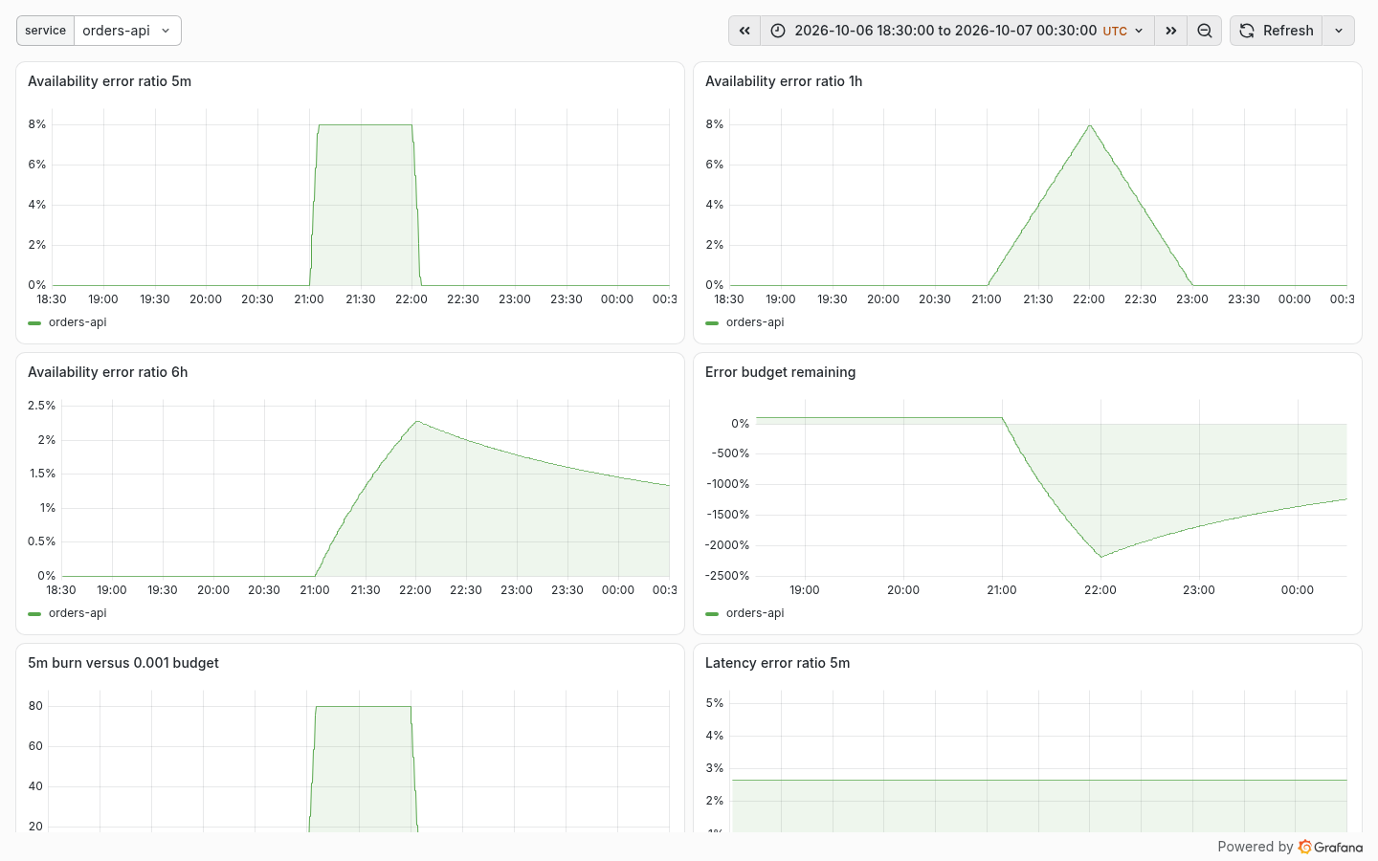Viewport: 1378px width, 861px height.
Task: Open the time picker clock icon
Action: pyautogui.click(x=778, y=31)
